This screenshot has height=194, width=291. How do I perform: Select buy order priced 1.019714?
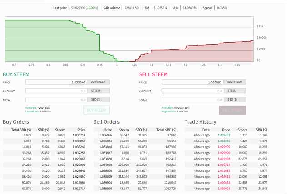point(45,189)
